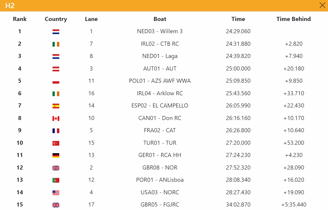Select the IRL04 - Arklow RC boat

pos(160,93)
